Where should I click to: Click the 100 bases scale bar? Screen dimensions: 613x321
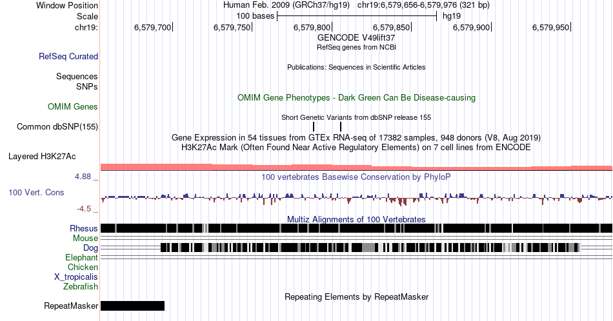click(357, 16)
